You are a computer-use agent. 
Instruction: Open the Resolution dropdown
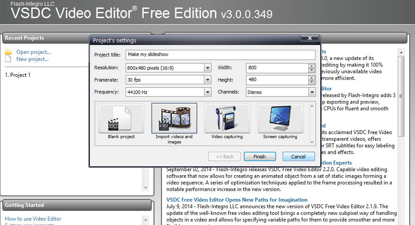coord(208,68)
